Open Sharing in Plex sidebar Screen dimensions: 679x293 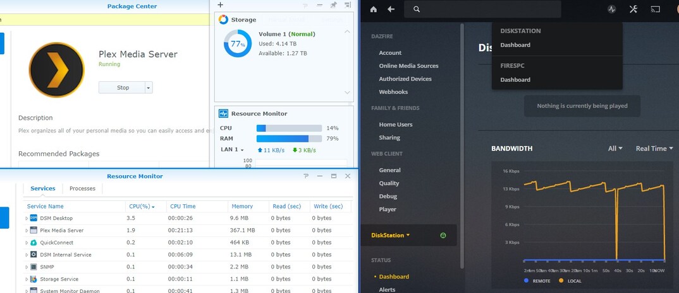pyautogui.click(x=389, y=137)
